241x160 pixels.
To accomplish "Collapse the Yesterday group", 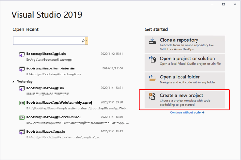I will point(13,82).
